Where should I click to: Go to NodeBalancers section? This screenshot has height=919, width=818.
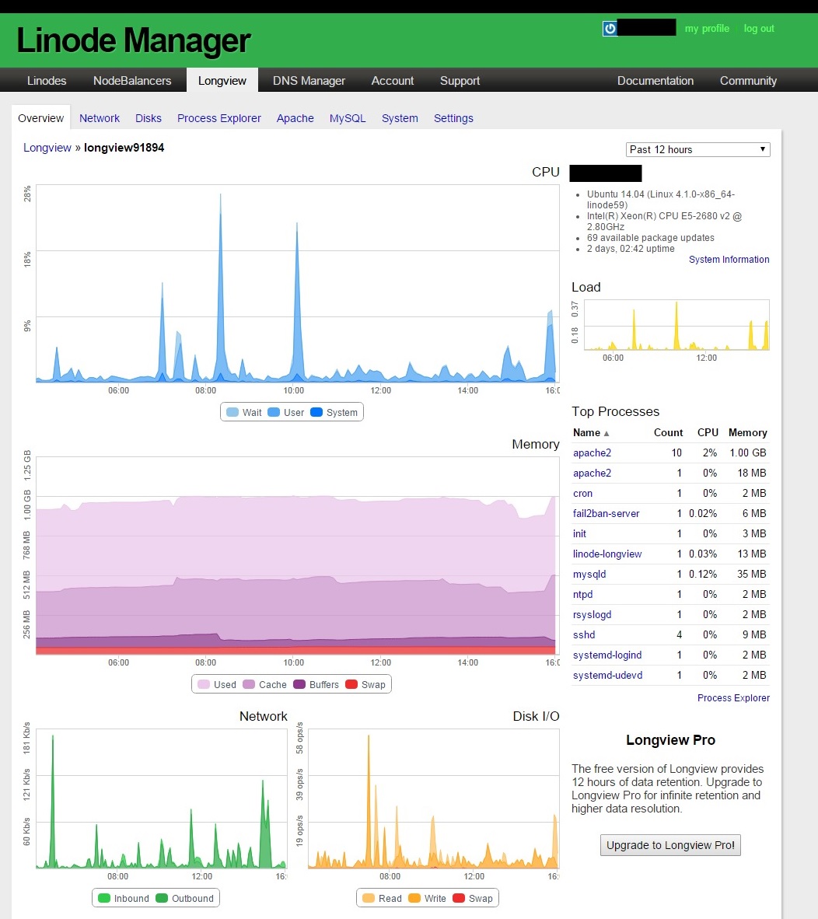(132, 80)
